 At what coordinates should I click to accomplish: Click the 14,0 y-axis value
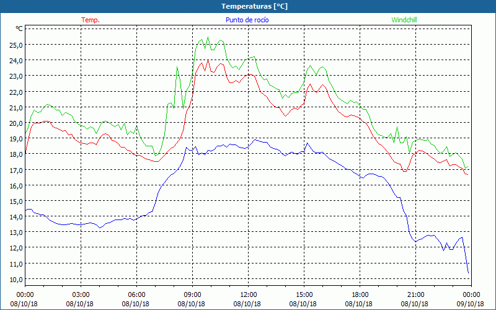pyautogui.click(x=16, y=217)
